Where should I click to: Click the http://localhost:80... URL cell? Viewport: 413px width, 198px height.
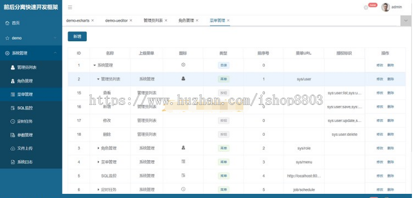pyautogui.click(x=304, y=176)
